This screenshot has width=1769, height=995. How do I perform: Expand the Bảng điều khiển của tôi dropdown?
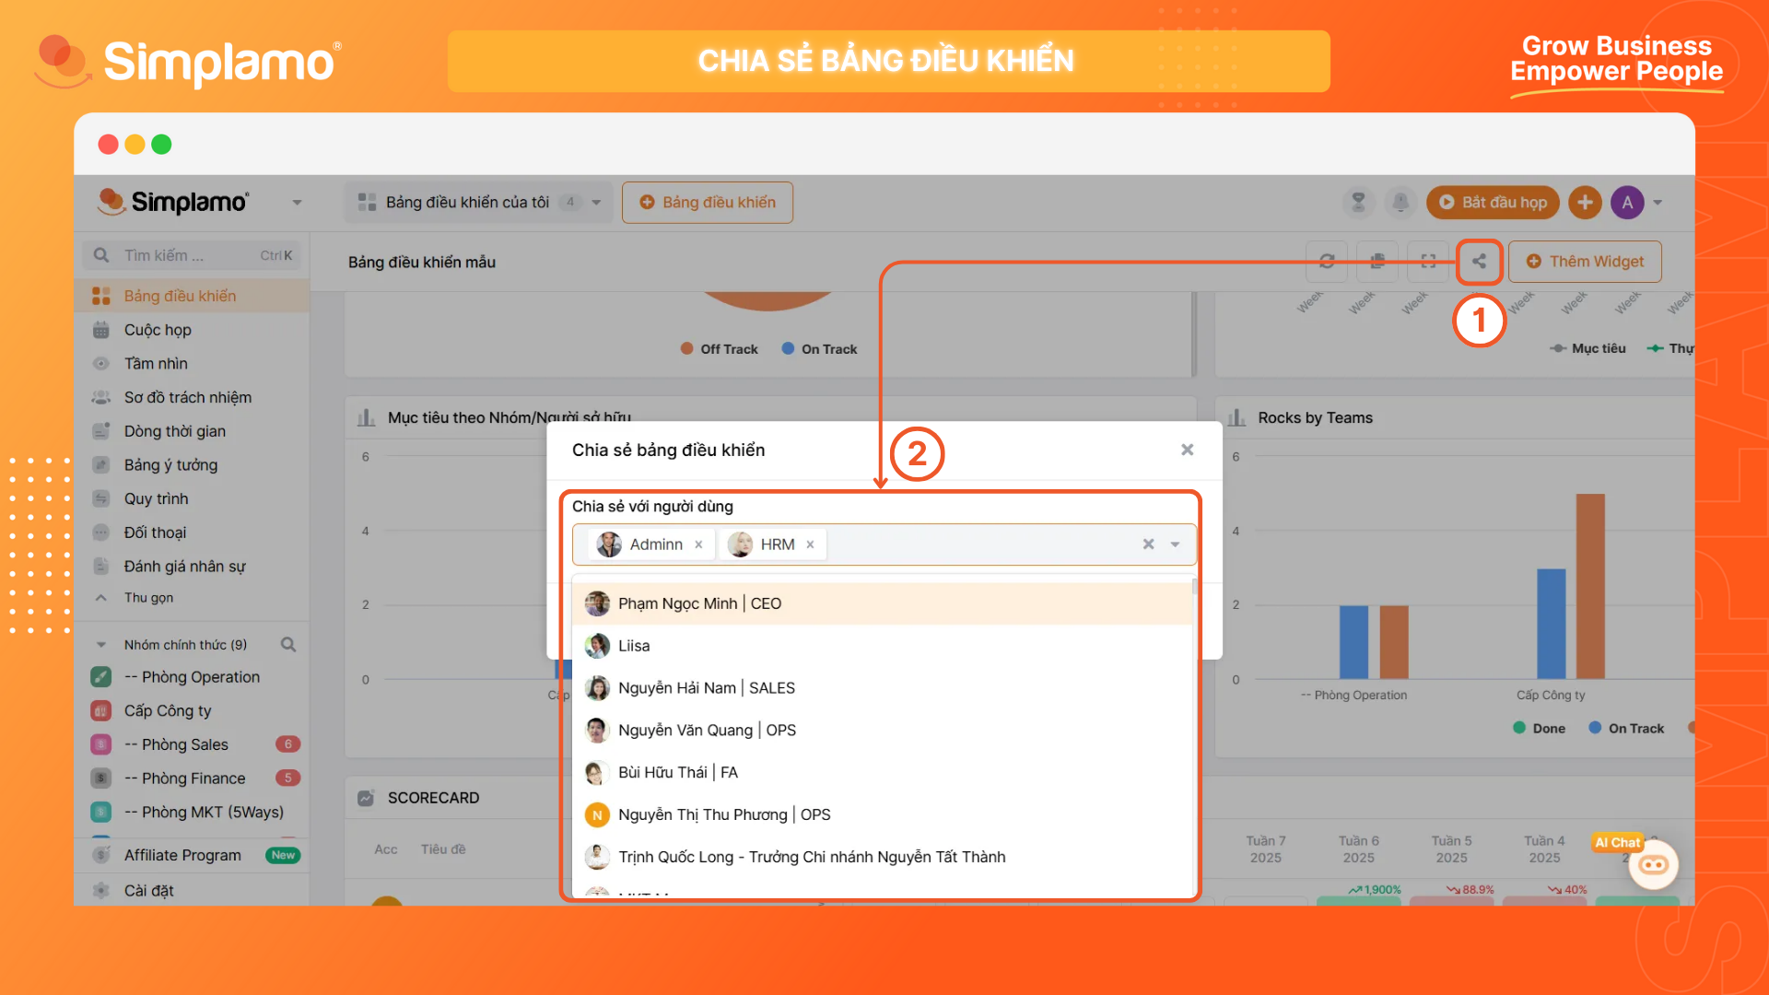pyautogui.click(x=596, y=203)
